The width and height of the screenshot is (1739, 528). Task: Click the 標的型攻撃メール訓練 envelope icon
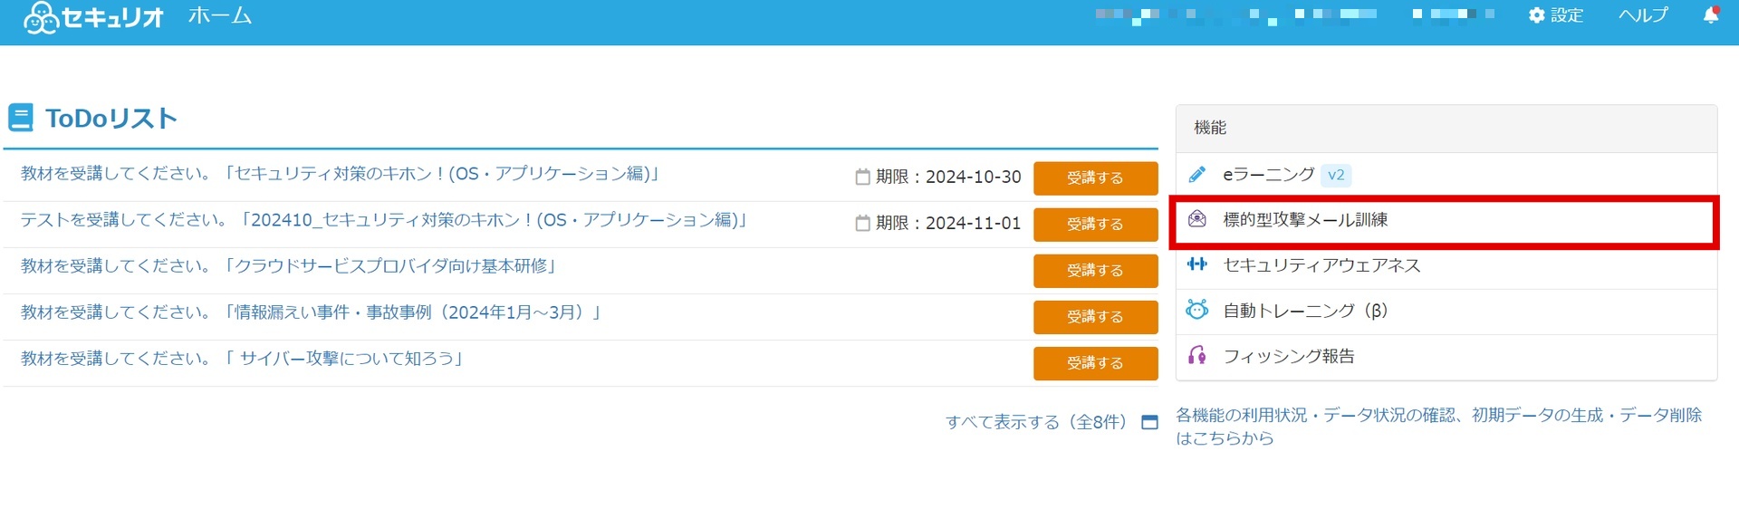(x=1197, y=219)
